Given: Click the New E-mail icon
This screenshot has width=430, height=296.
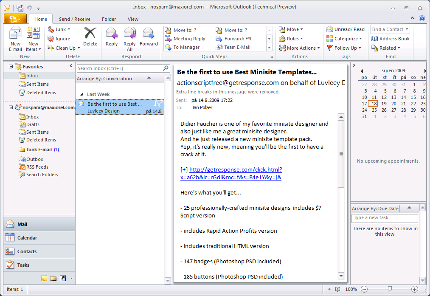Looking at the screenshot, I should coord(15,39).
